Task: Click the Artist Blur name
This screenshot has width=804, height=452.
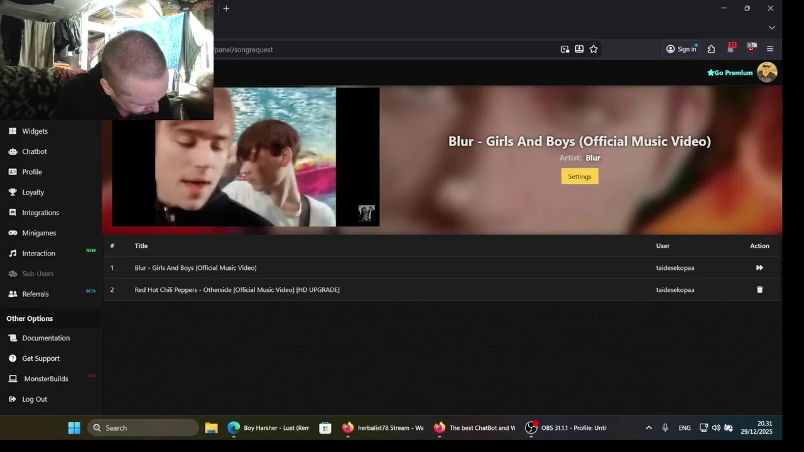Action: [x=593, y=158]
